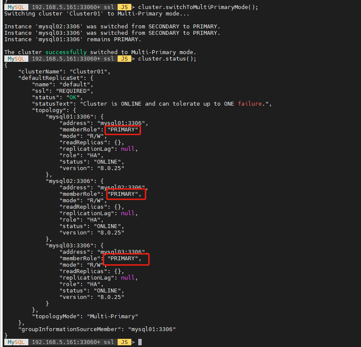Screen dimensions: 361x347
Task: Click the line "Instance 'mysql01:3306' remains PRIMARY."
Action: pyautogui.click(x=73, y=40)
